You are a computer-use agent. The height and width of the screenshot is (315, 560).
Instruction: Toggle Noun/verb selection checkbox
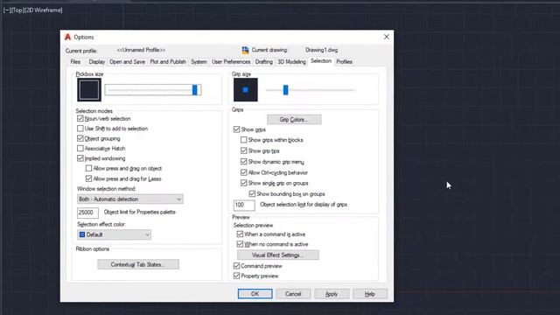coord(80,119)
